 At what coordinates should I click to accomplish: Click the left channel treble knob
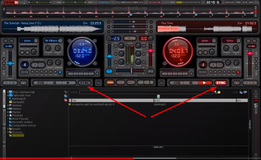point(121,45)
